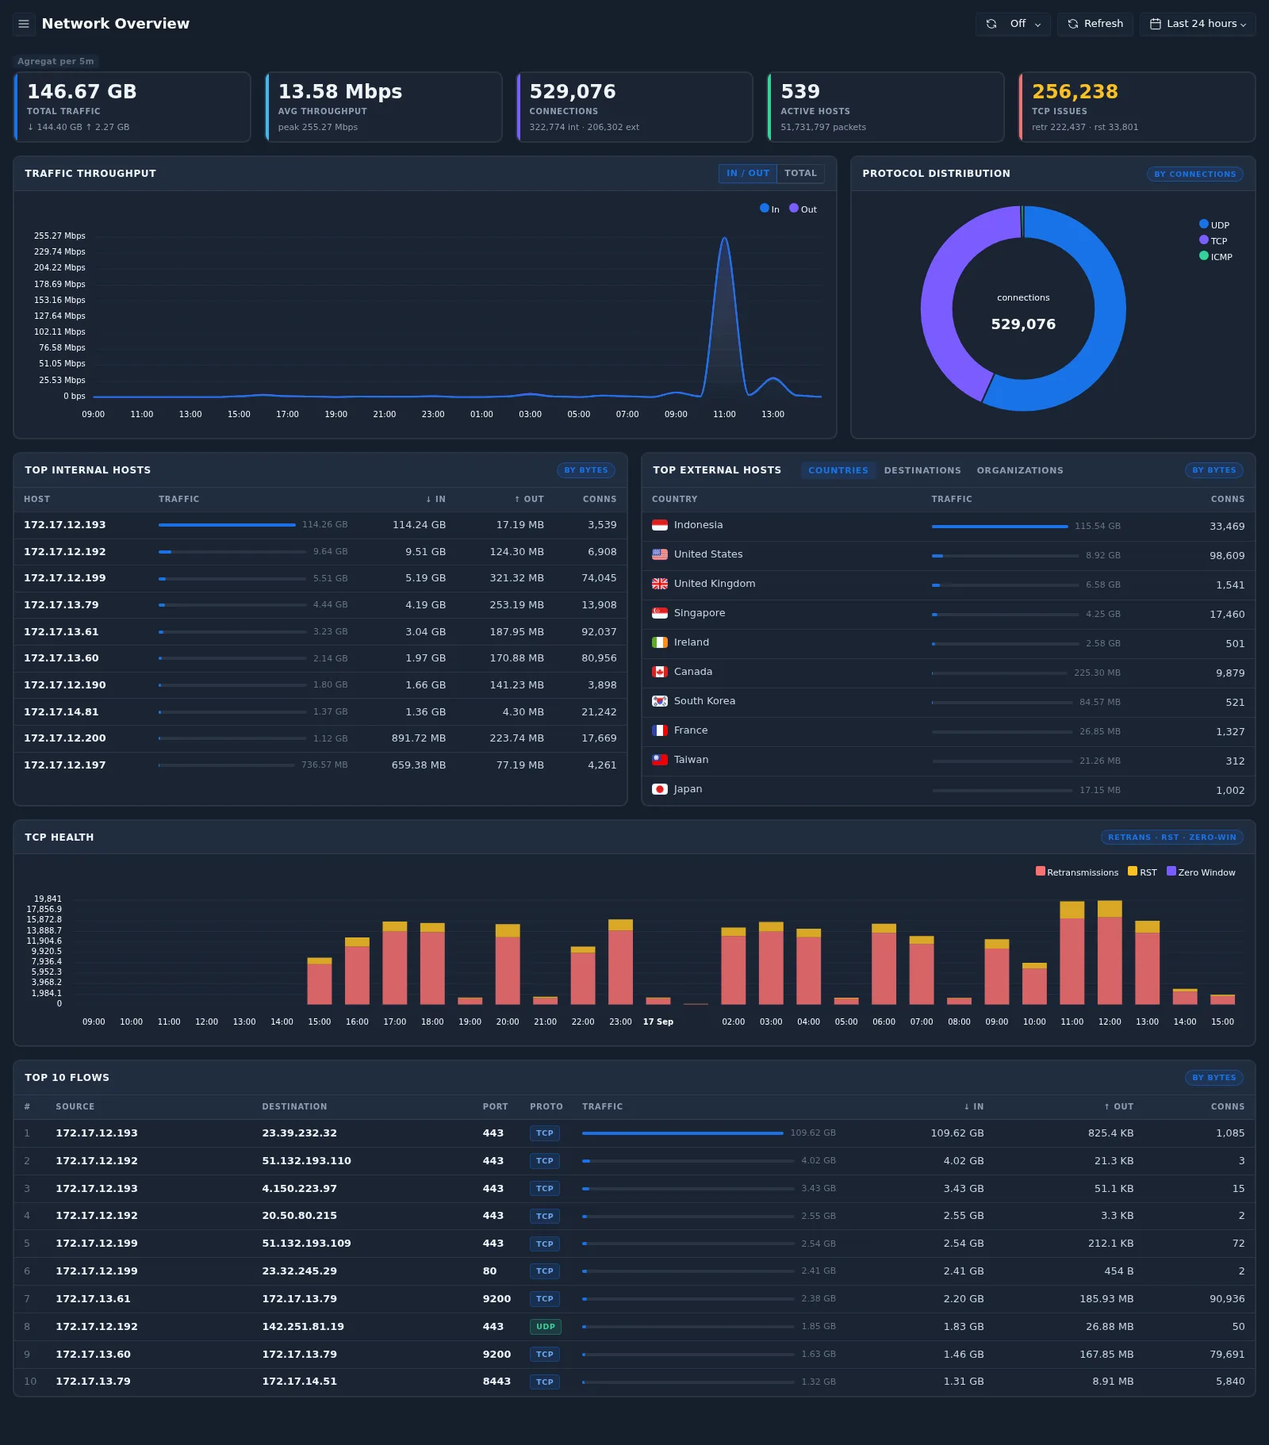Screen dimensions: 1269x1445
Task: Click flow destination 23.39.232.32
Action: click(300, 1133)
